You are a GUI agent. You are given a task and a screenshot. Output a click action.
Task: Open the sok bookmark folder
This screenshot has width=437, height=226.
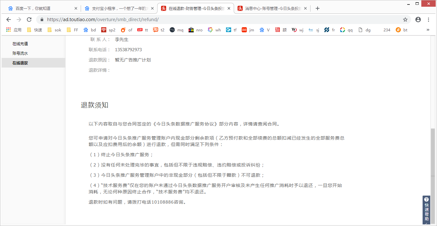(54, 30)
